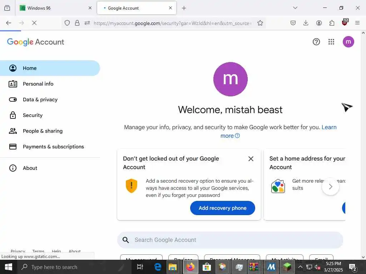
Task: Open File Explorer from taskbar
Action: (x=173, y=267)
